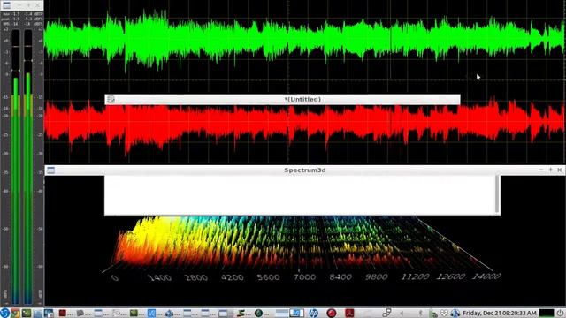This screenshot has height=318, width=566.
Task: Open the blue V-logo taskbar app
Action: tap(151, 313)
